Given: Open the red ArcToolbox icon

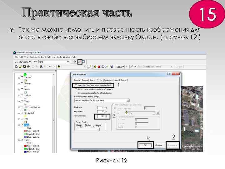Looking at the screenshot, I should (x=99, y=67).
